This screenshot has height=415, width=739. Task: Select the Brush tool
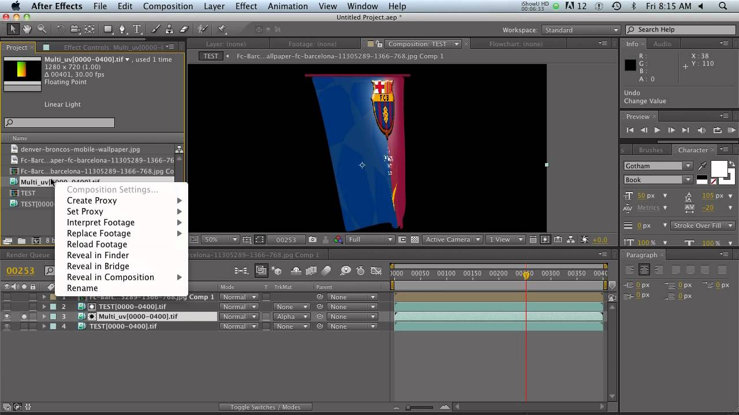tap(155, 29)
